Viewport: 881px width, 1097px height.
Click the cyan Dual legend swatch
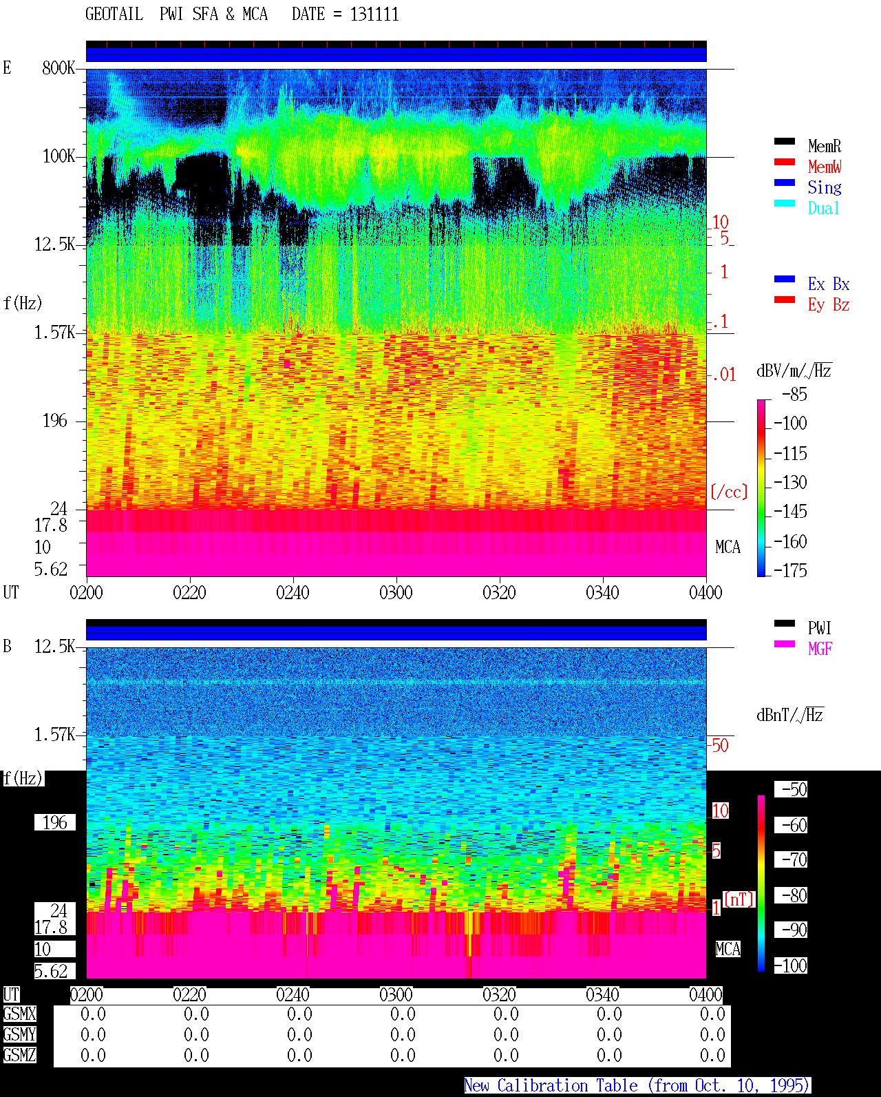click(x=785, y=204)
